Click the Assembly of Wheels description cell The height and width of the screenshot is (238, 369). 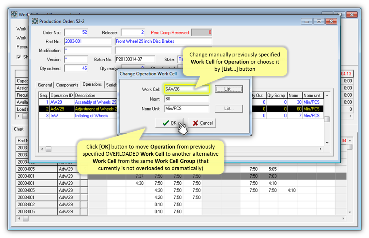(x=95, y=102)
